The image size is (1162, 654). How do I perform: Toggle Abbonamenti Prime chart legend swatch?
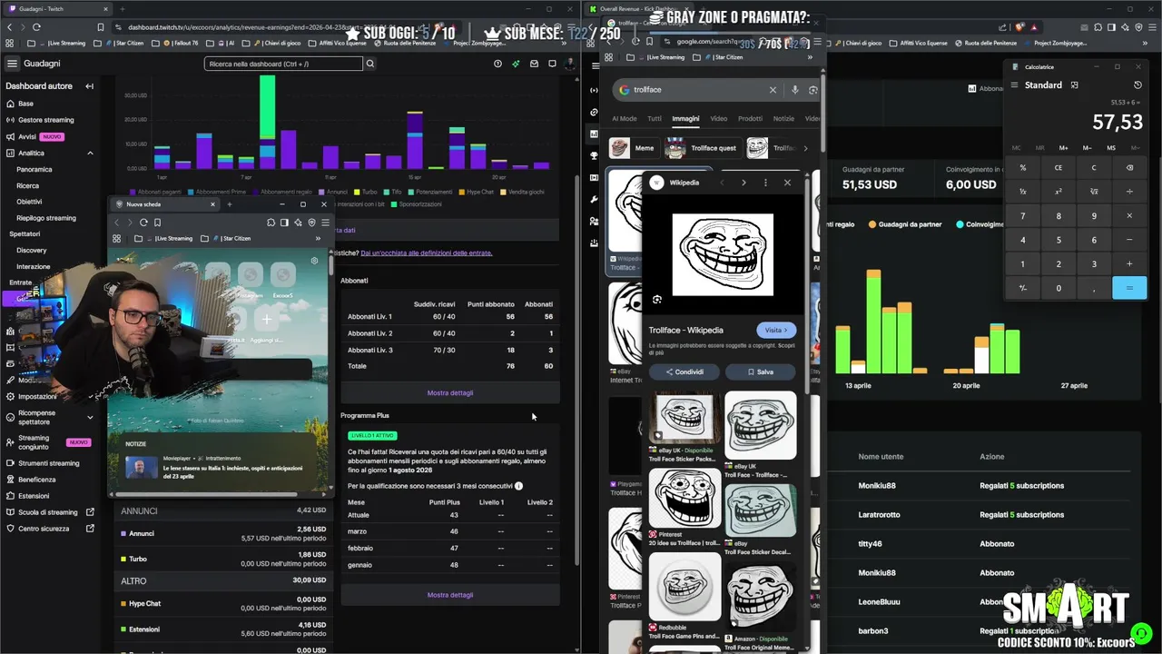tap(192, 193)
